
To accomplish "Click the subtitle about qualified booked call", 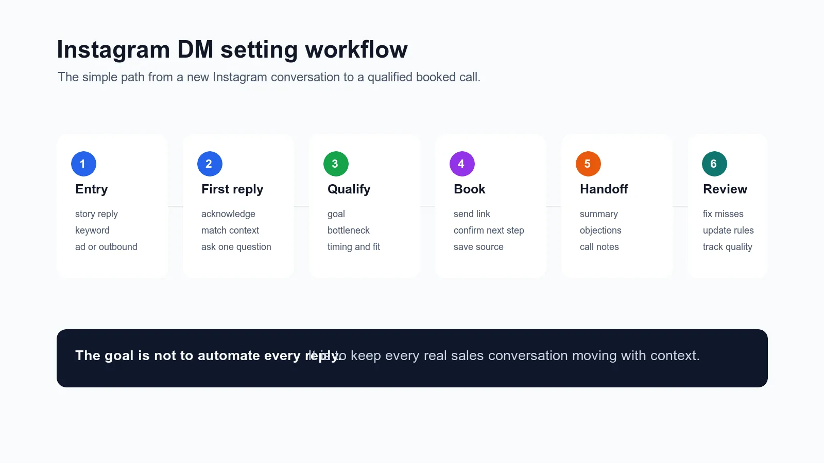I will pyautogui.click(x=269, y=77).
